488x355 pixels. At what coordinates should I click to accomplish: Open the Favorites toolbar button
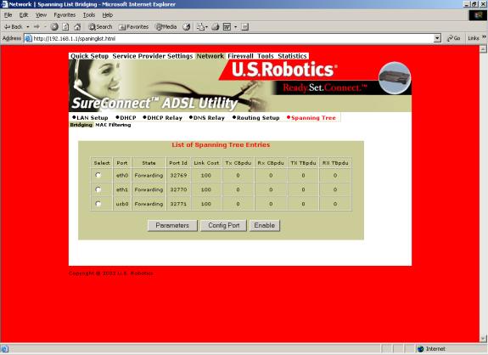pos(133,27)
